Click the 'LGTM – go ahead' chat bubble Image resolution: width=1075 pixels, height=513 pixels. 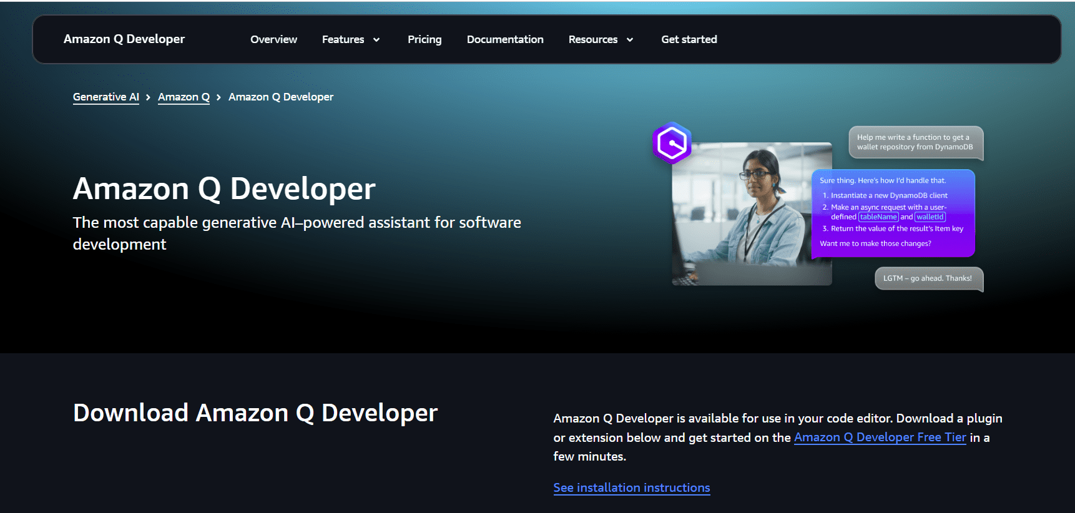click(929, 278)
